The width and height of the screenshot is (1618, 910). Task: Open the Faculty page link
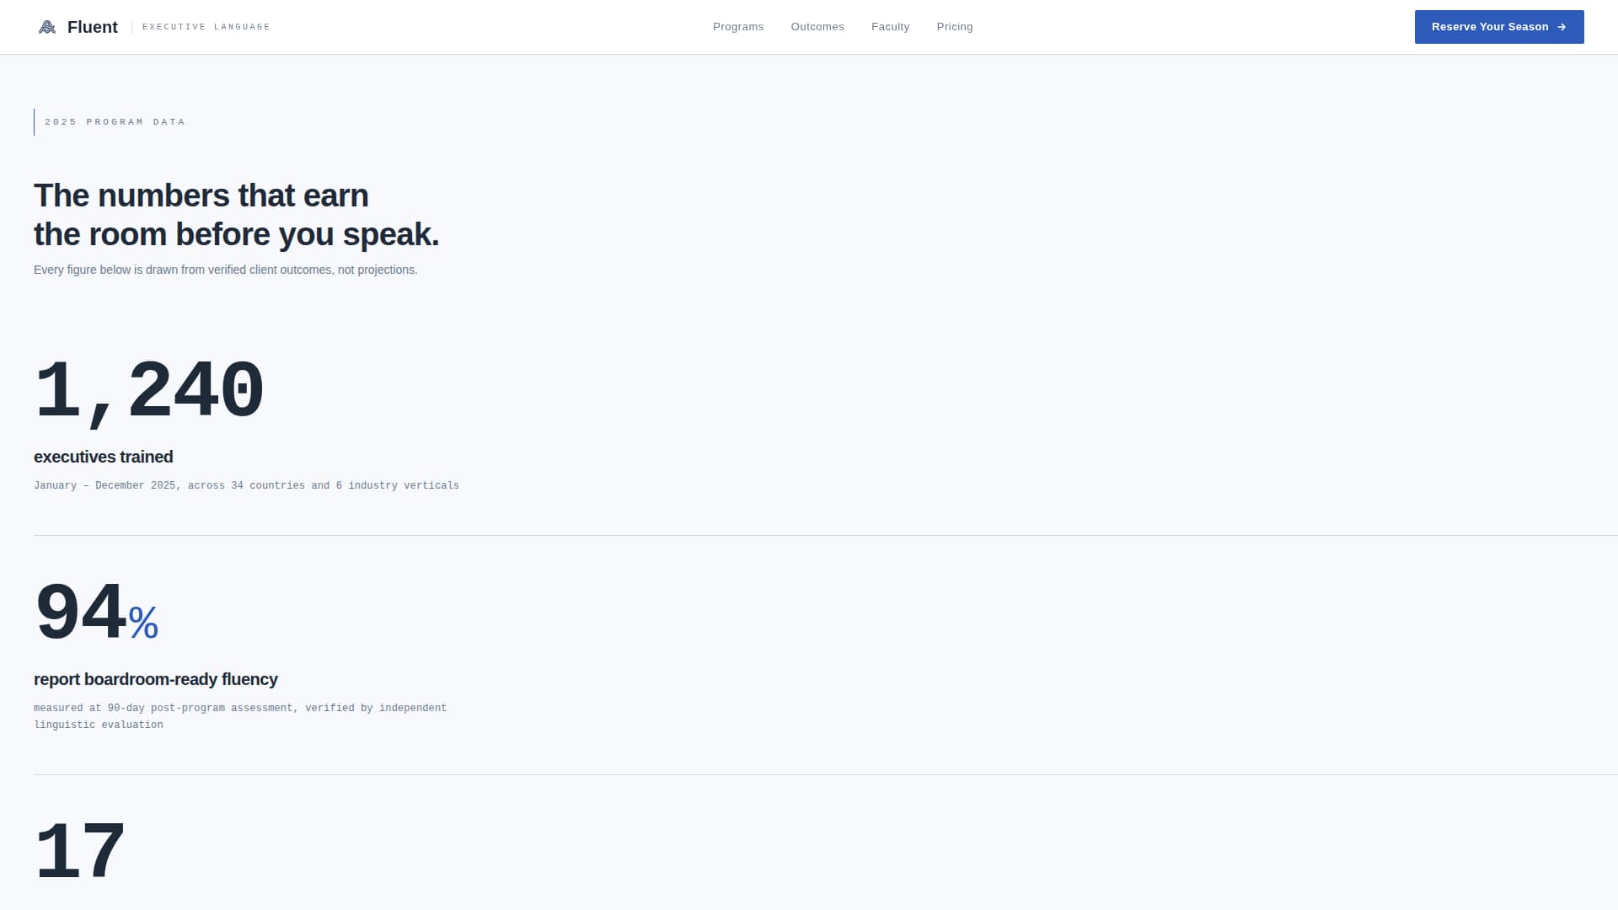890,27
